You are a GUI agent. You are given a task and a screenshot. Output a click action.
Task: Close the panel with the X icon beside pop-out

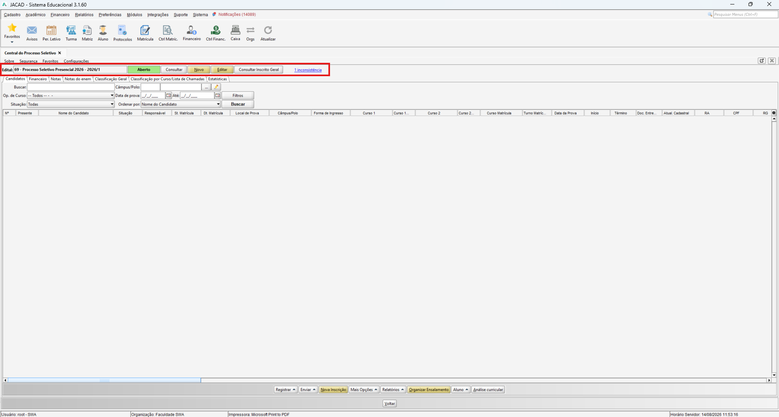[x=772, y=61]
